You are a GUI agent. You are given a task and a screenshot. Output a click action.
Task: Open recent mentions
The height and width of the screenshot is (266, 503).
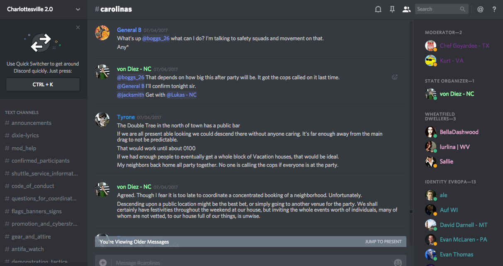480,9
